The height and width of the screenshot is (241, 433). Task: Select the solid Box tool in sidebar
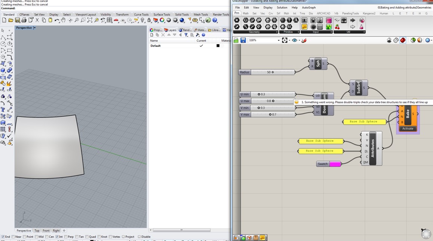3,70
